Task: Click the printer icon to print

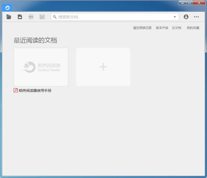Action: click(31, 17)
